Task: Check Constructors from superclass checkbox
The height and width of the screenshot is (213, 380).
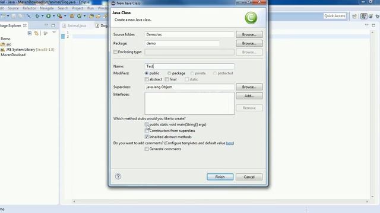Action: click(147, 131)
